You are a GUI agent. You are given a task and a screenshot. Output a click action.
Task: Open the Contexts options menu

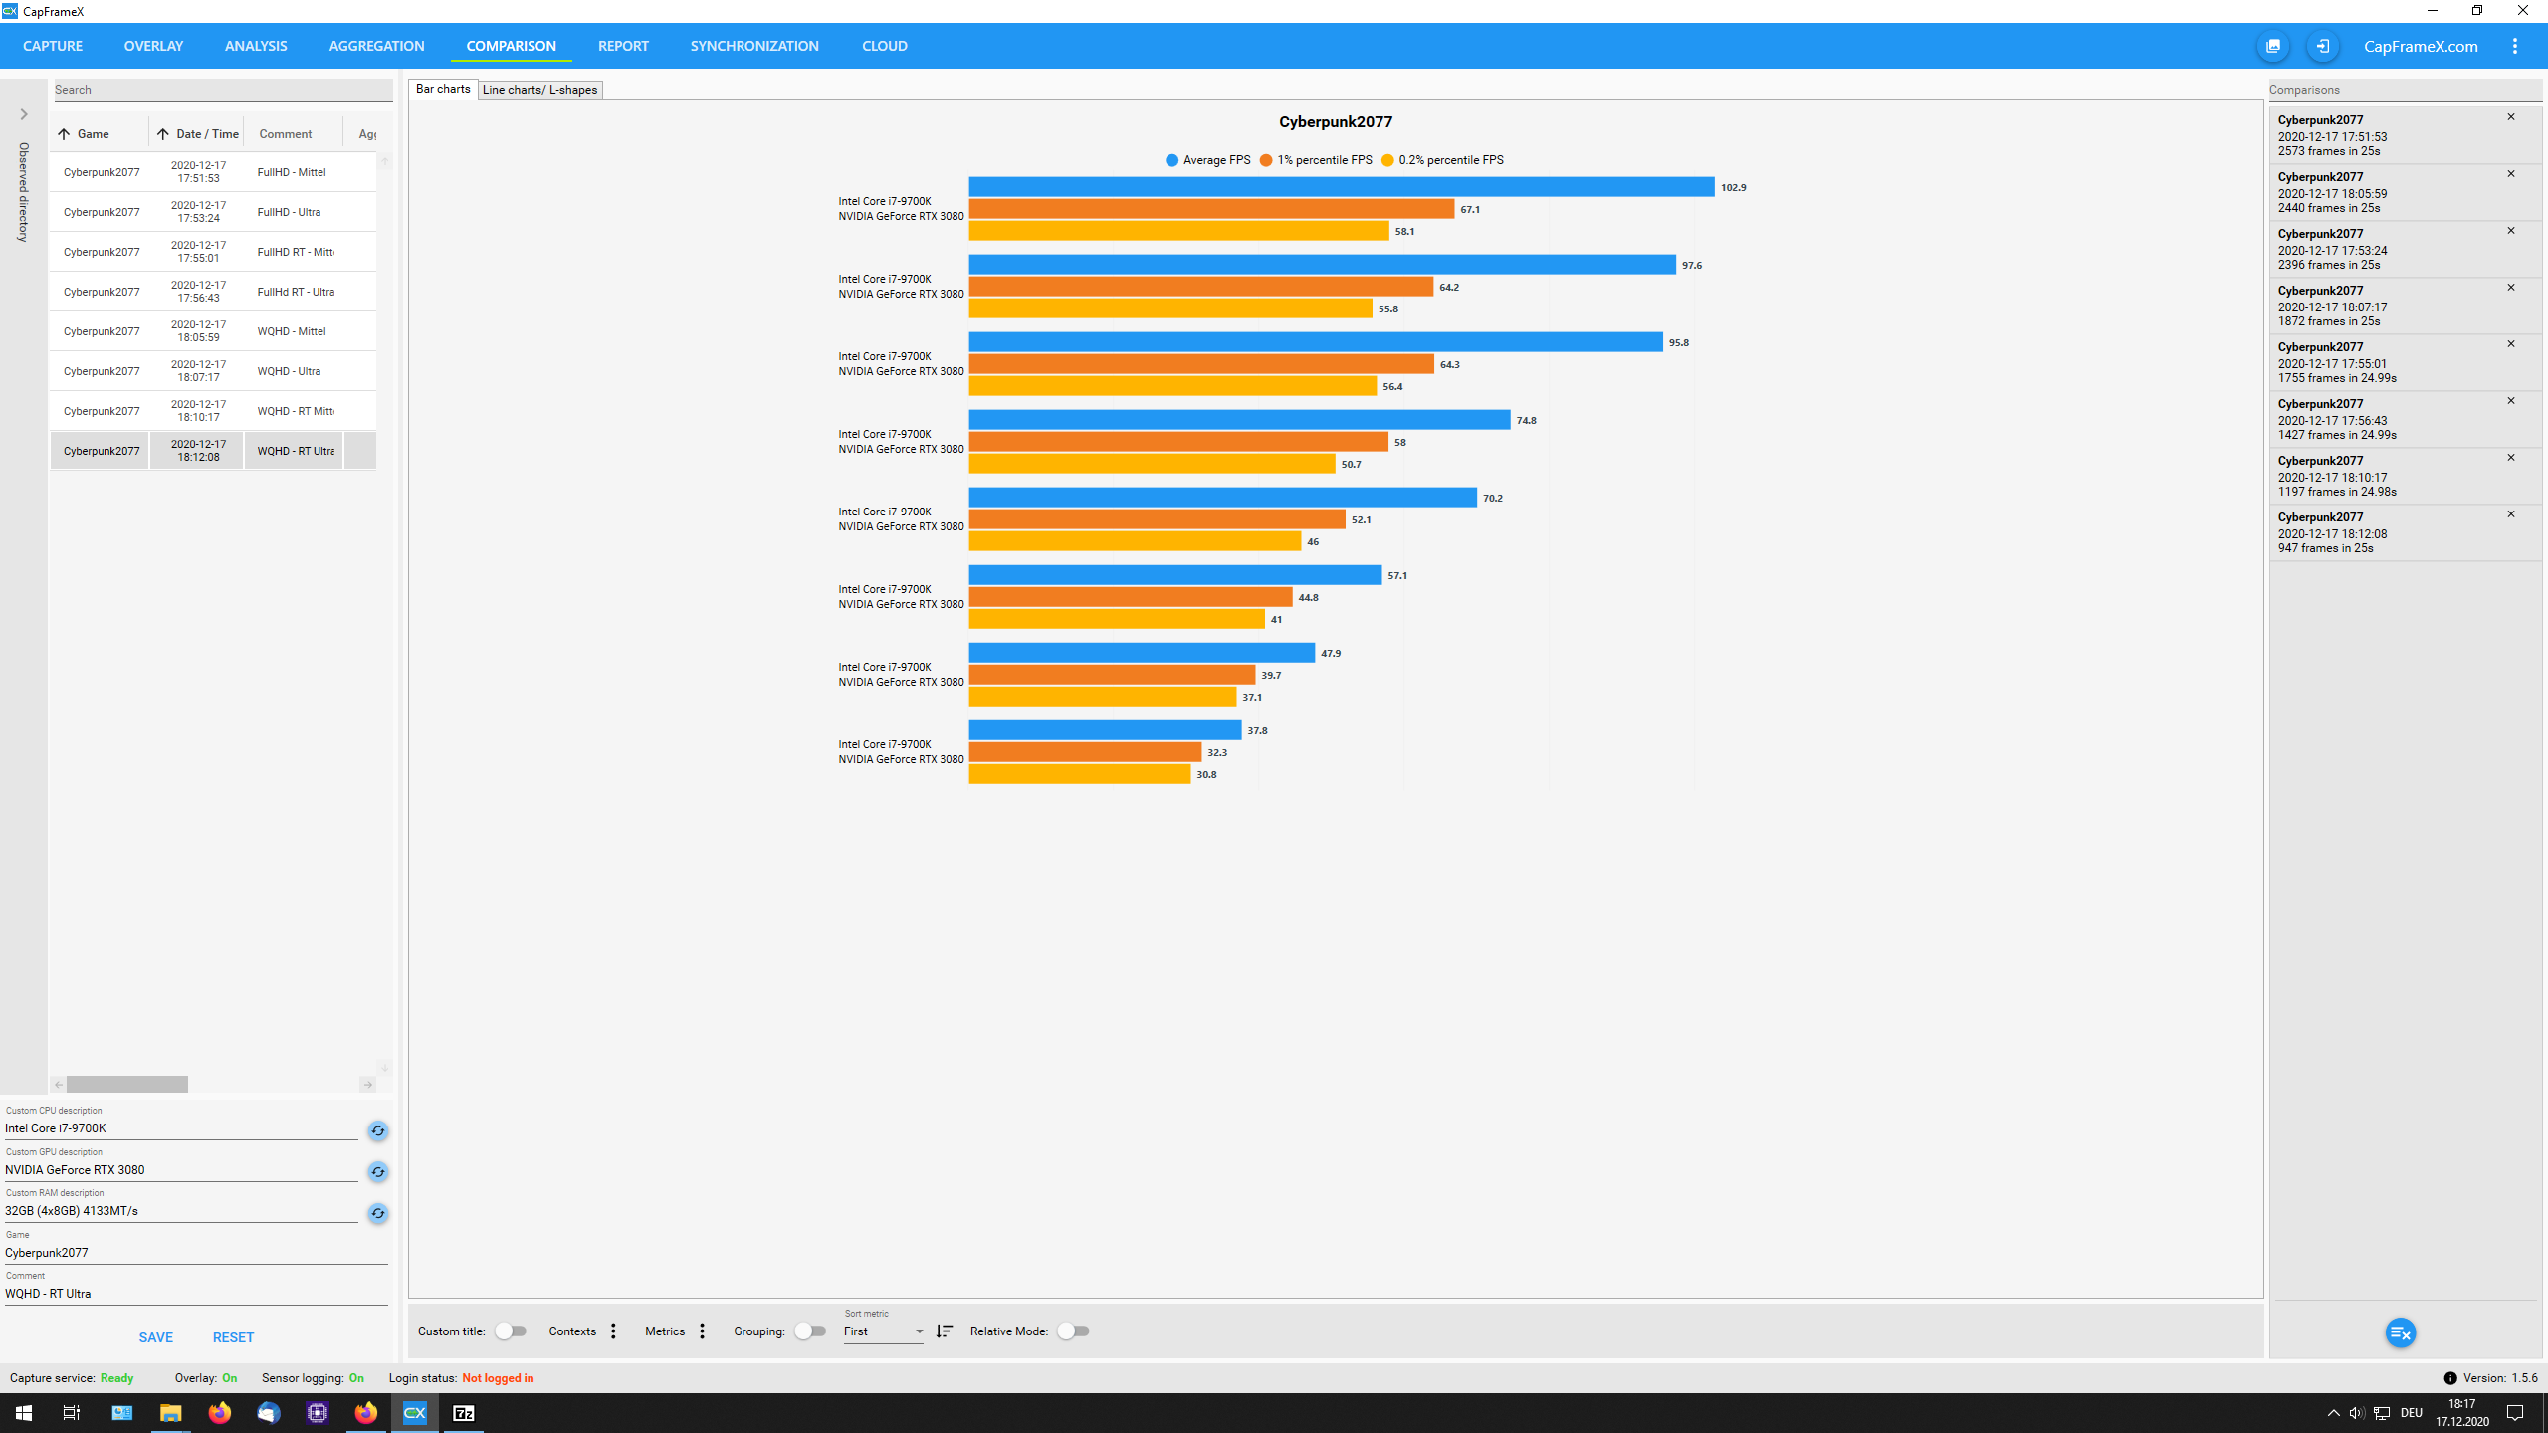(613, 1331)
